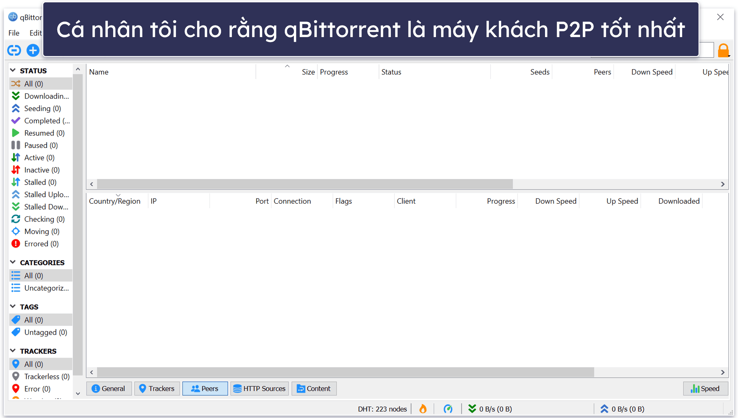Collapse the STATUS section
Image resolution: width=738 pixels, height=418 pixels.
(x=13, y=70)
